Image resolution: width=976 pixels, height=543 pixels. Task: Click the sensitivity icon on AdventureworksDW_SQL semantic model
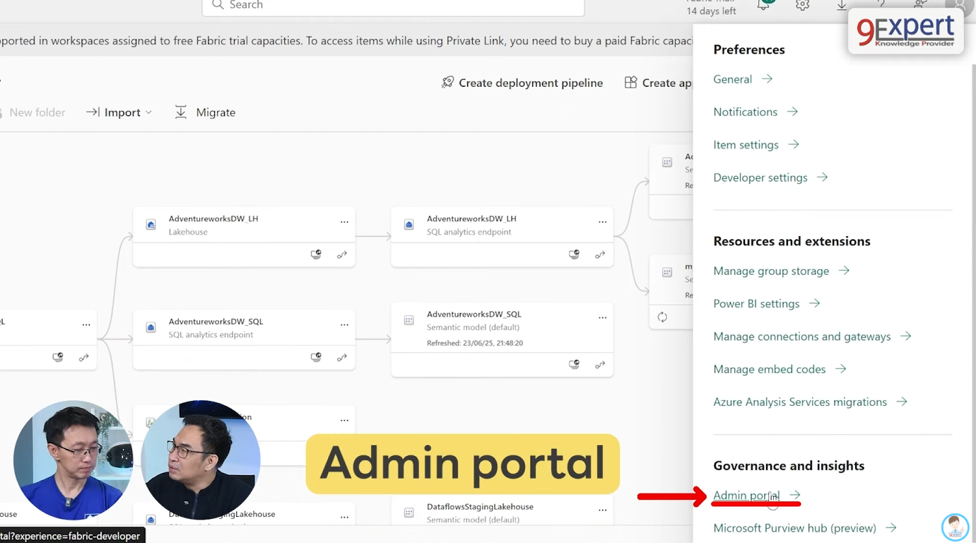click(574, 364)
